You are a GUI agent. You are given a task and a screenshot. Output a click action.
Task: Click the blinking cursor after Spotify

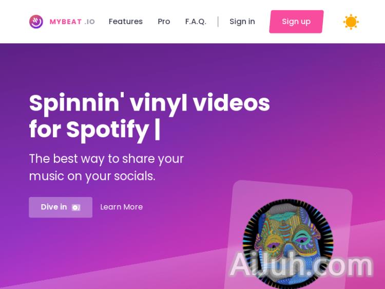click(x=158, y=130)
